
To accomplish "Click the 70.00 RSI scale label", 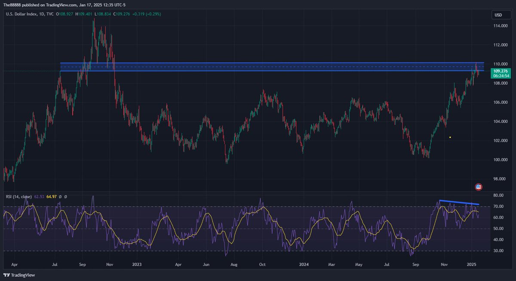I will pos(498,207).
